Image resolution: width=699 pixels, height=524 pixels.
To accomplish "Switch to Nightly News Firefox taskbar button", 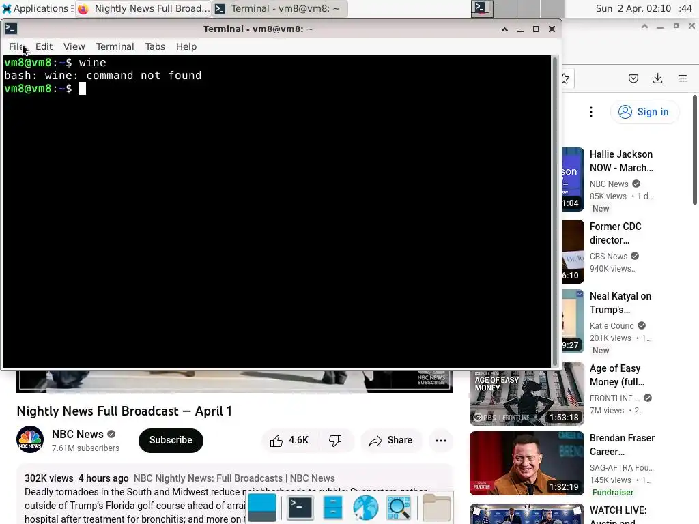I will coord(144,8).
